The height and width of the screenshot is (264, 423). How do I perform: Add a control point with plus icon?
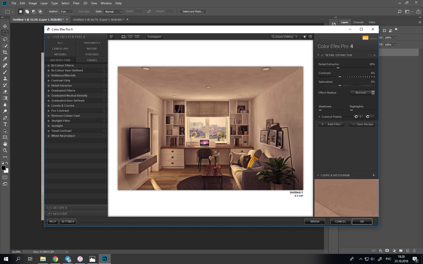358,117
